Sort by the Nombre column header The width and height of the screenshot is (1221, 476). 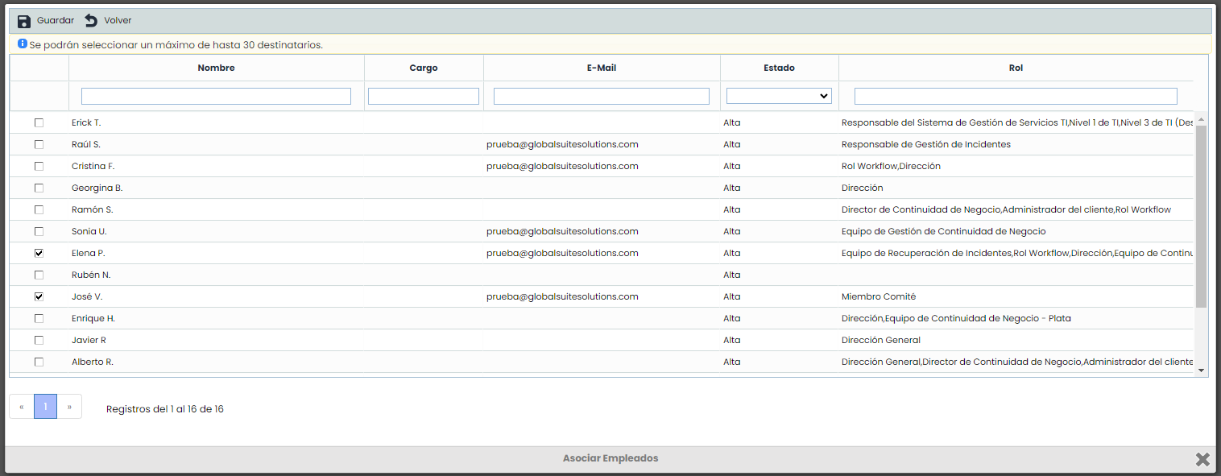(216, 68)
